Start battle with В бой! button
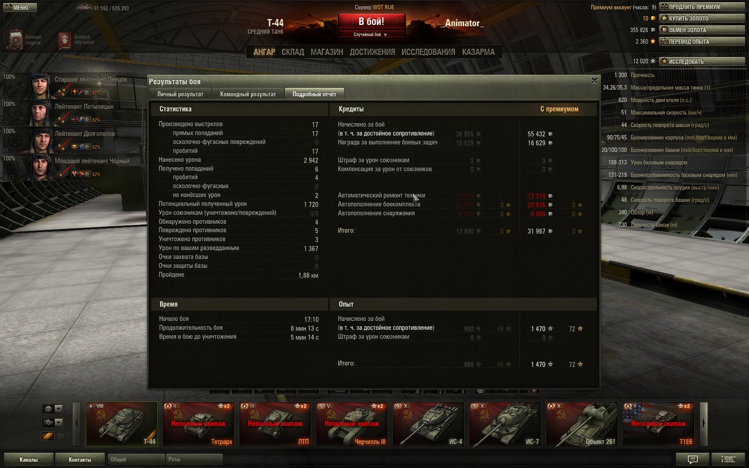Screen dimensions: 749x468 pos(371,21)
